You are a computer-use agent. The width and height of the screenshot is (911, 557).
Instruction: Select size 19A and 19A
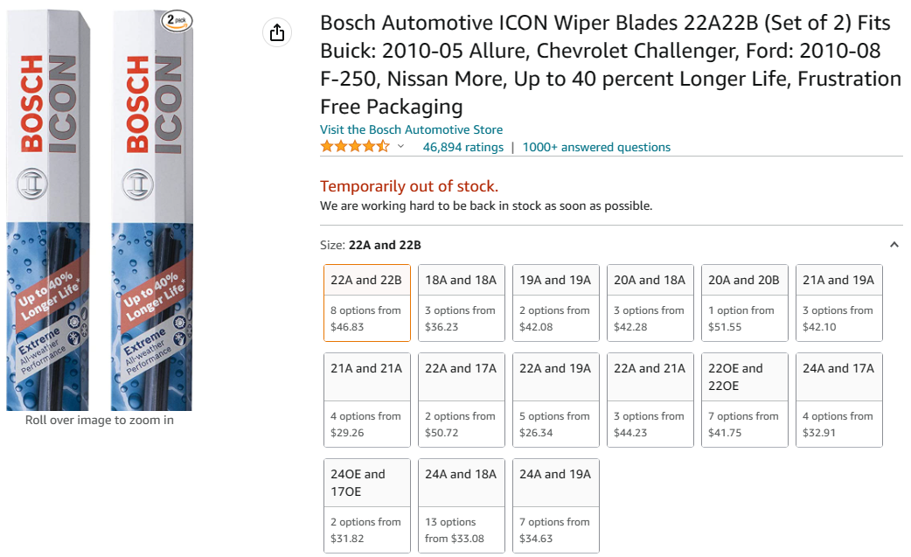click(x=556, y=303)
